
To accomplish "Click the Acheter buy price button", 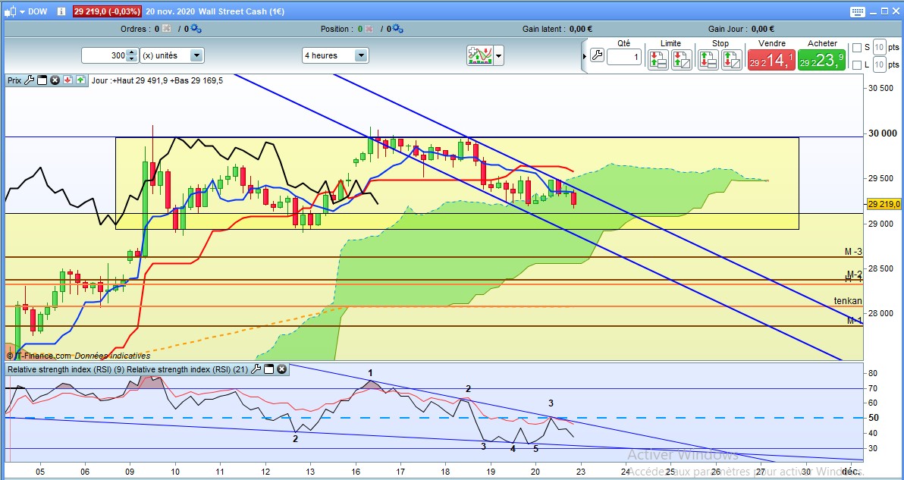I will click(x=821, y=60).
